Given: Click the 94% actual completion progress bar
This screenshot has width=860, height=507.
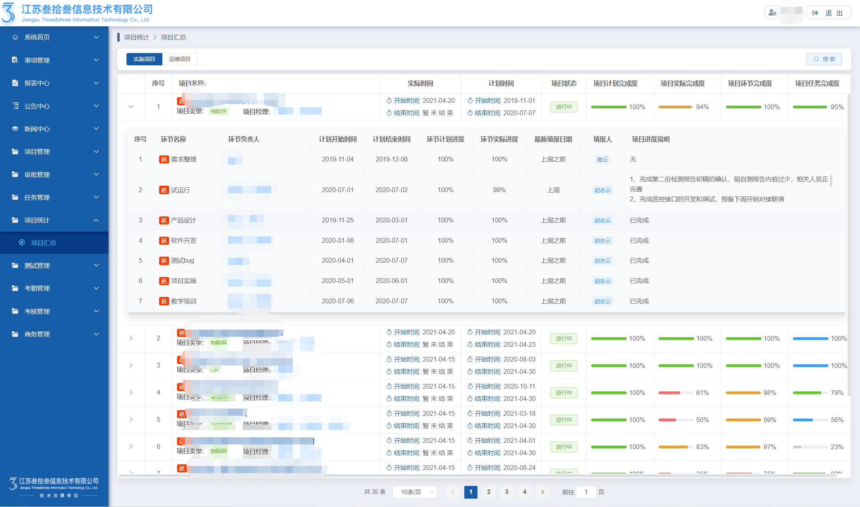Looking at the screenshot, I should pos(675,107).
